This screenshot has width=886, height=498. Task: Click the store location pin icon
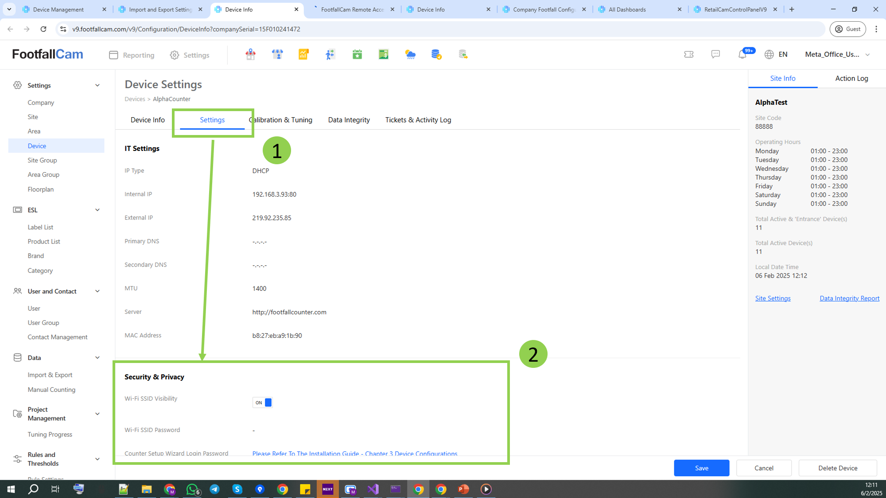[250, 54]
